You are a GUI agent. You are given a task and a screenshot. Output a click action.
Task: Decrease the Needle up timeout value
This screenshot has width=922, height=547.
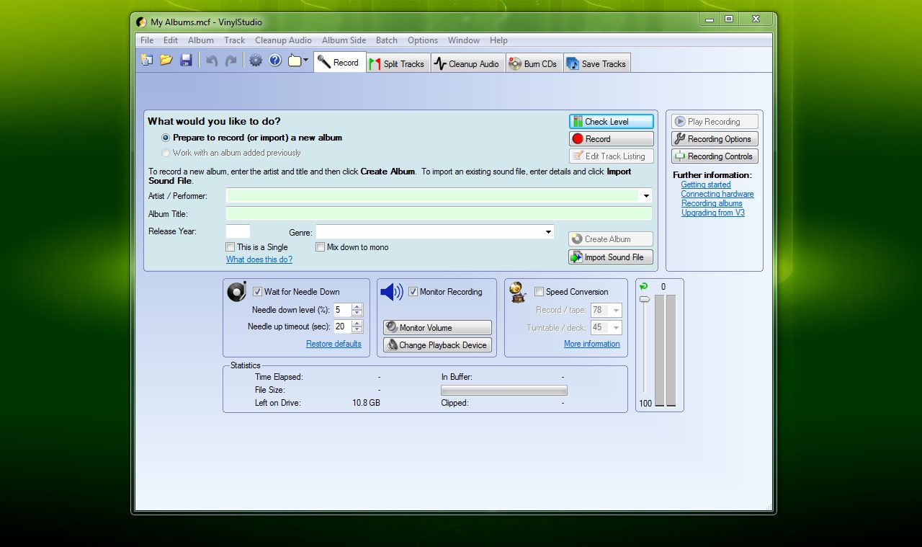pyautogui.click(x=357, y=330)
